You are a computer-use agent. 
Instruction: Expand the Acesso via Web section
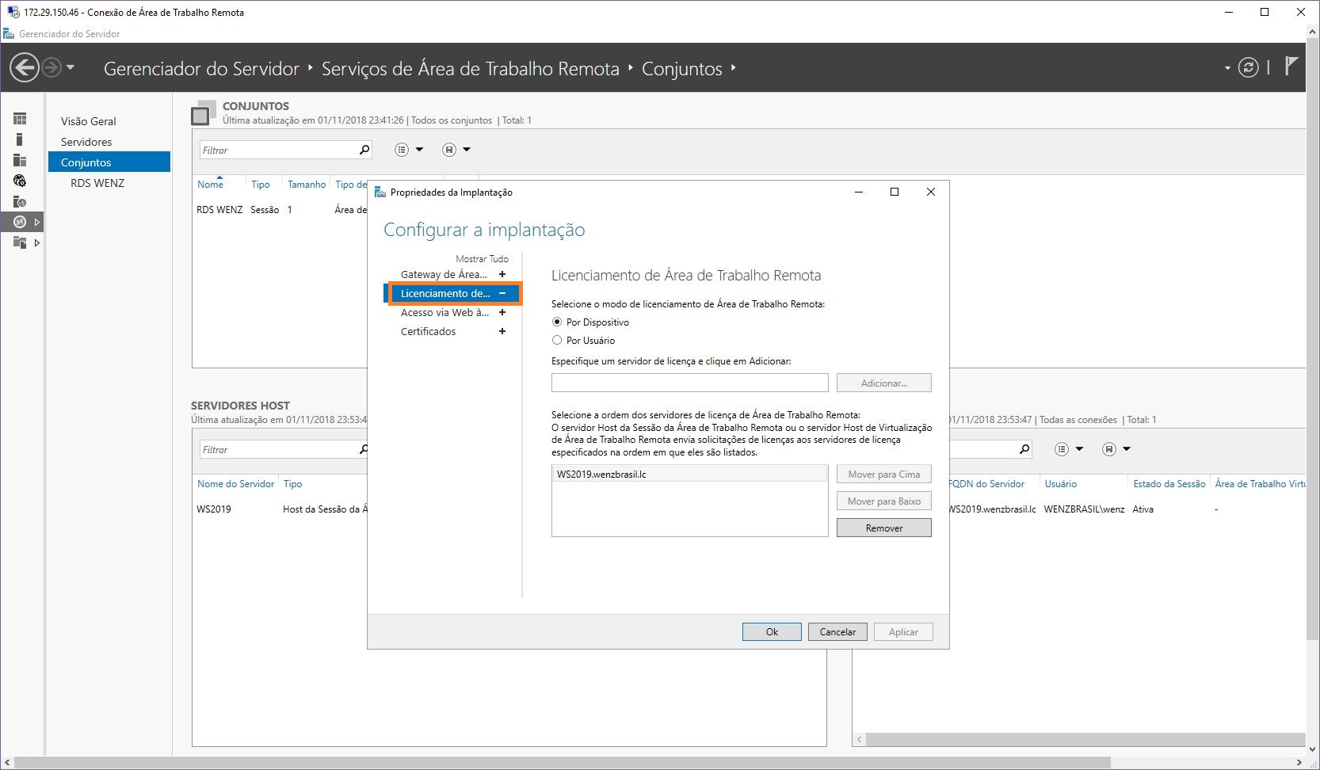[502, 312]
